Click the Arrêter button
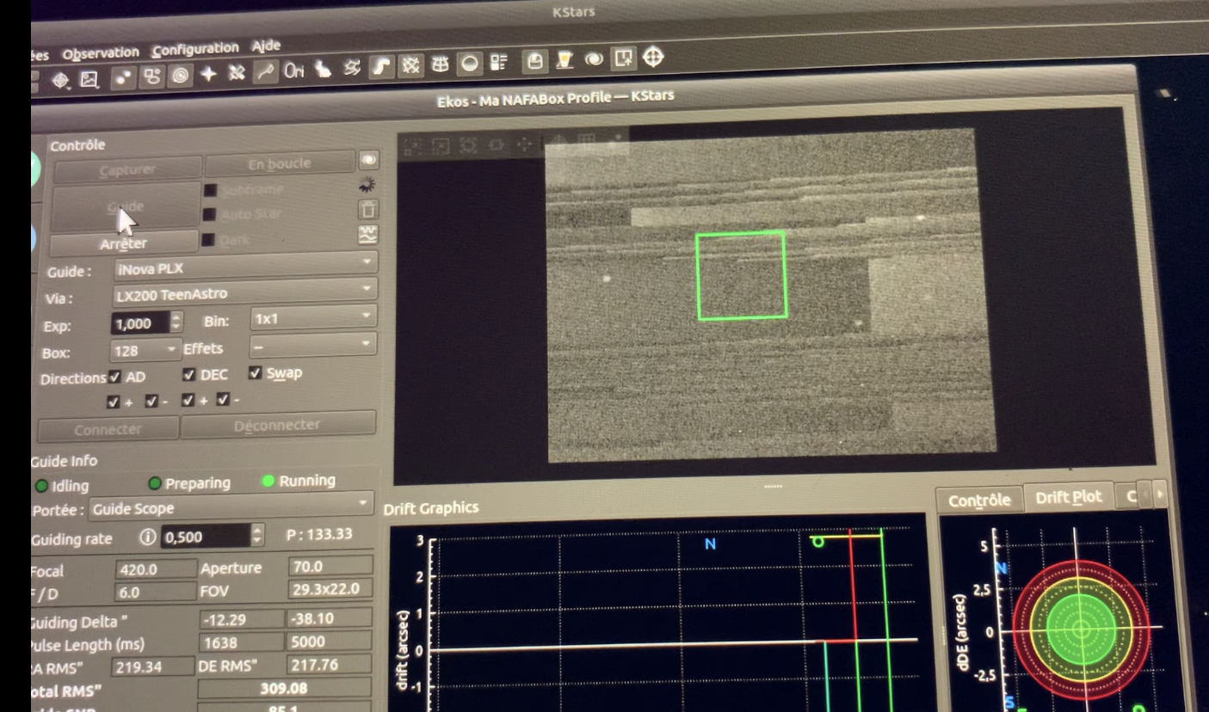The width and height of the screenshot is (1209, 712). (123, 243)
